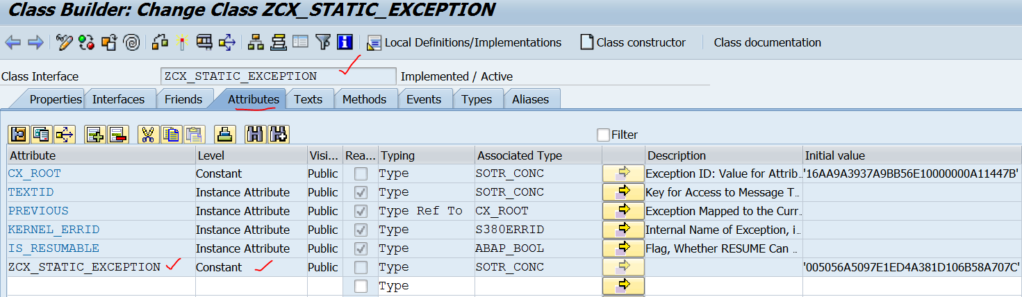This screenshot has height=297, width=1022.
Task: Open Local Definitions/Implementations
Action: [x=464, y=42]
